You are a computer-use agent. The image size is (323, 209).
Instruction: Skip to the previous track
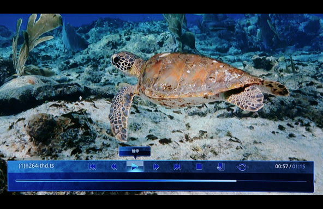[x=92, y=167]
